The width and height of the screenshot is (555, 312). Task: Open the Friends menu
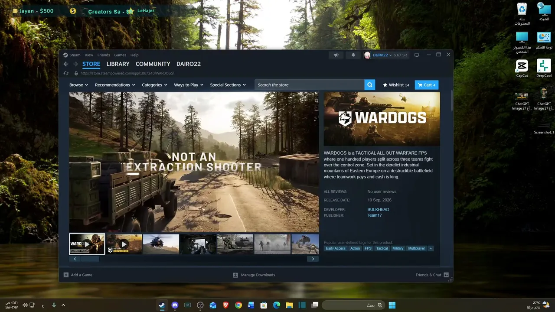(104, 55)
